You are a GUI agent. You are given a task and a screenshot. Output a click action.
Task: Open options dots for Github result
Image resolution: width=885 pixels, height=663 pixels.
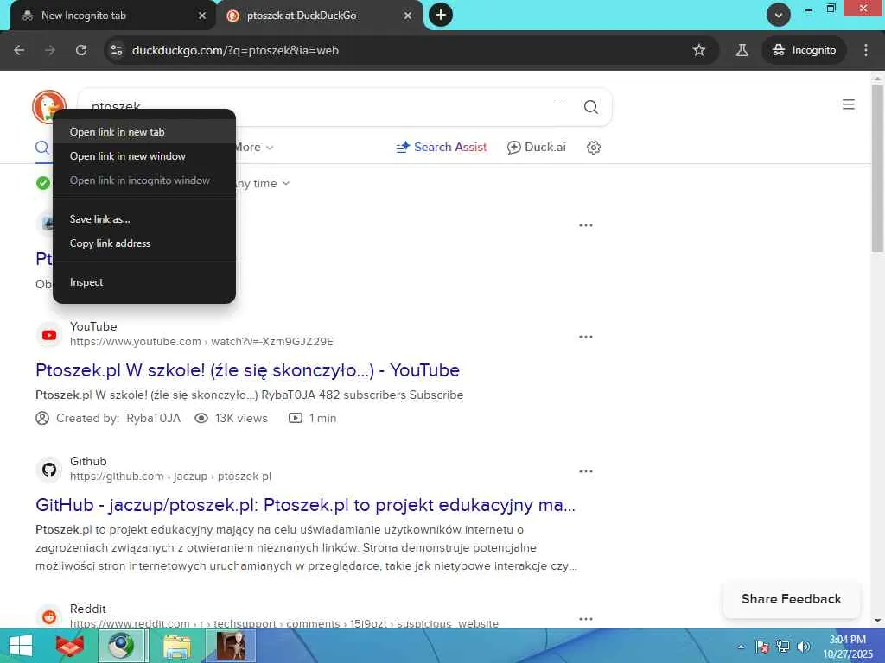[x=586, y=470]
